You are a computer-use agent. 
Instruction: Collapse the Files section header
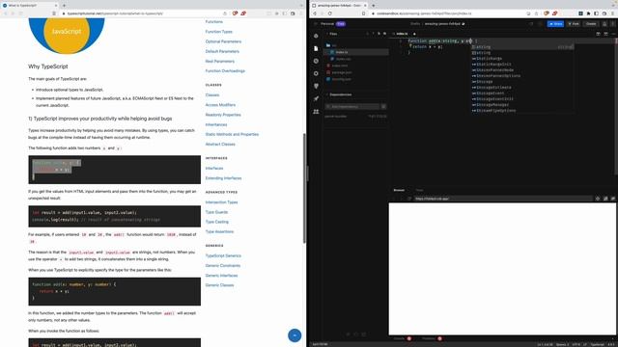click(332, 34)
